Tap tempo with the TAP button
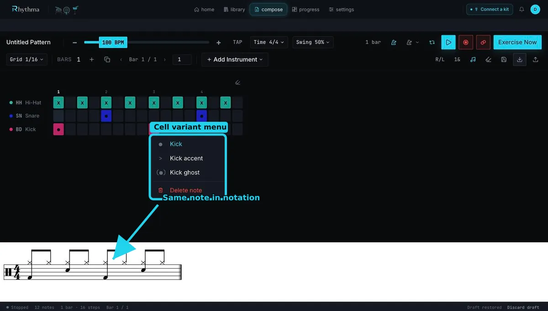The height and width of the screenshot is (311, 548). pyautogui.click(x=237, y=42)
